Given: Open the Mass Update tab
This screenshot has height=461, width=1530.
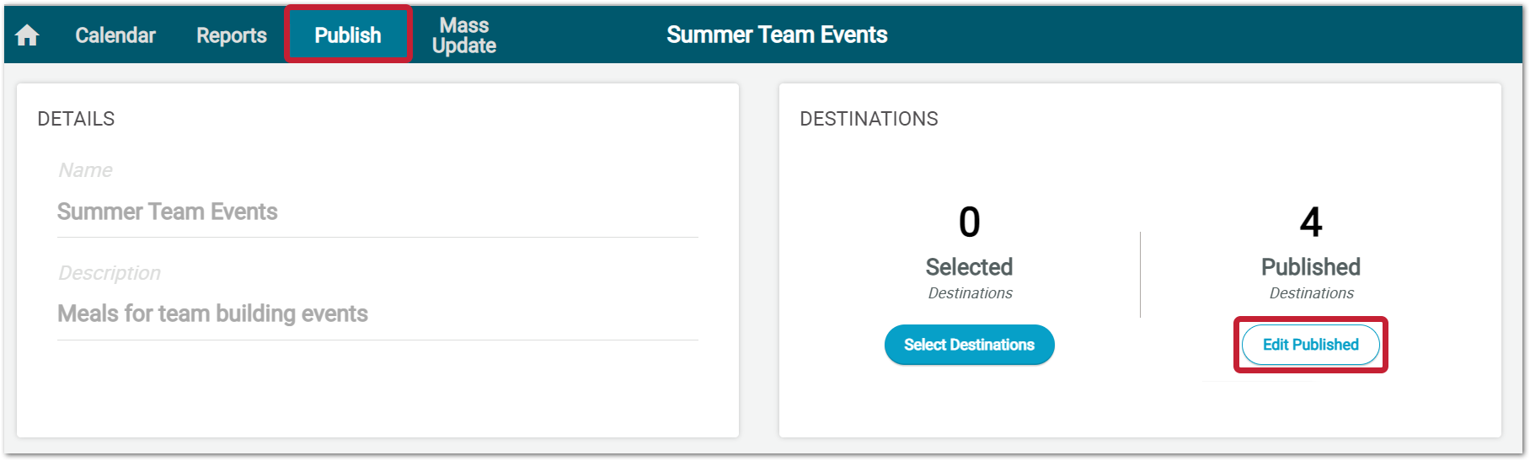Looking at the screenshot, I should click(x=464, y=35).
